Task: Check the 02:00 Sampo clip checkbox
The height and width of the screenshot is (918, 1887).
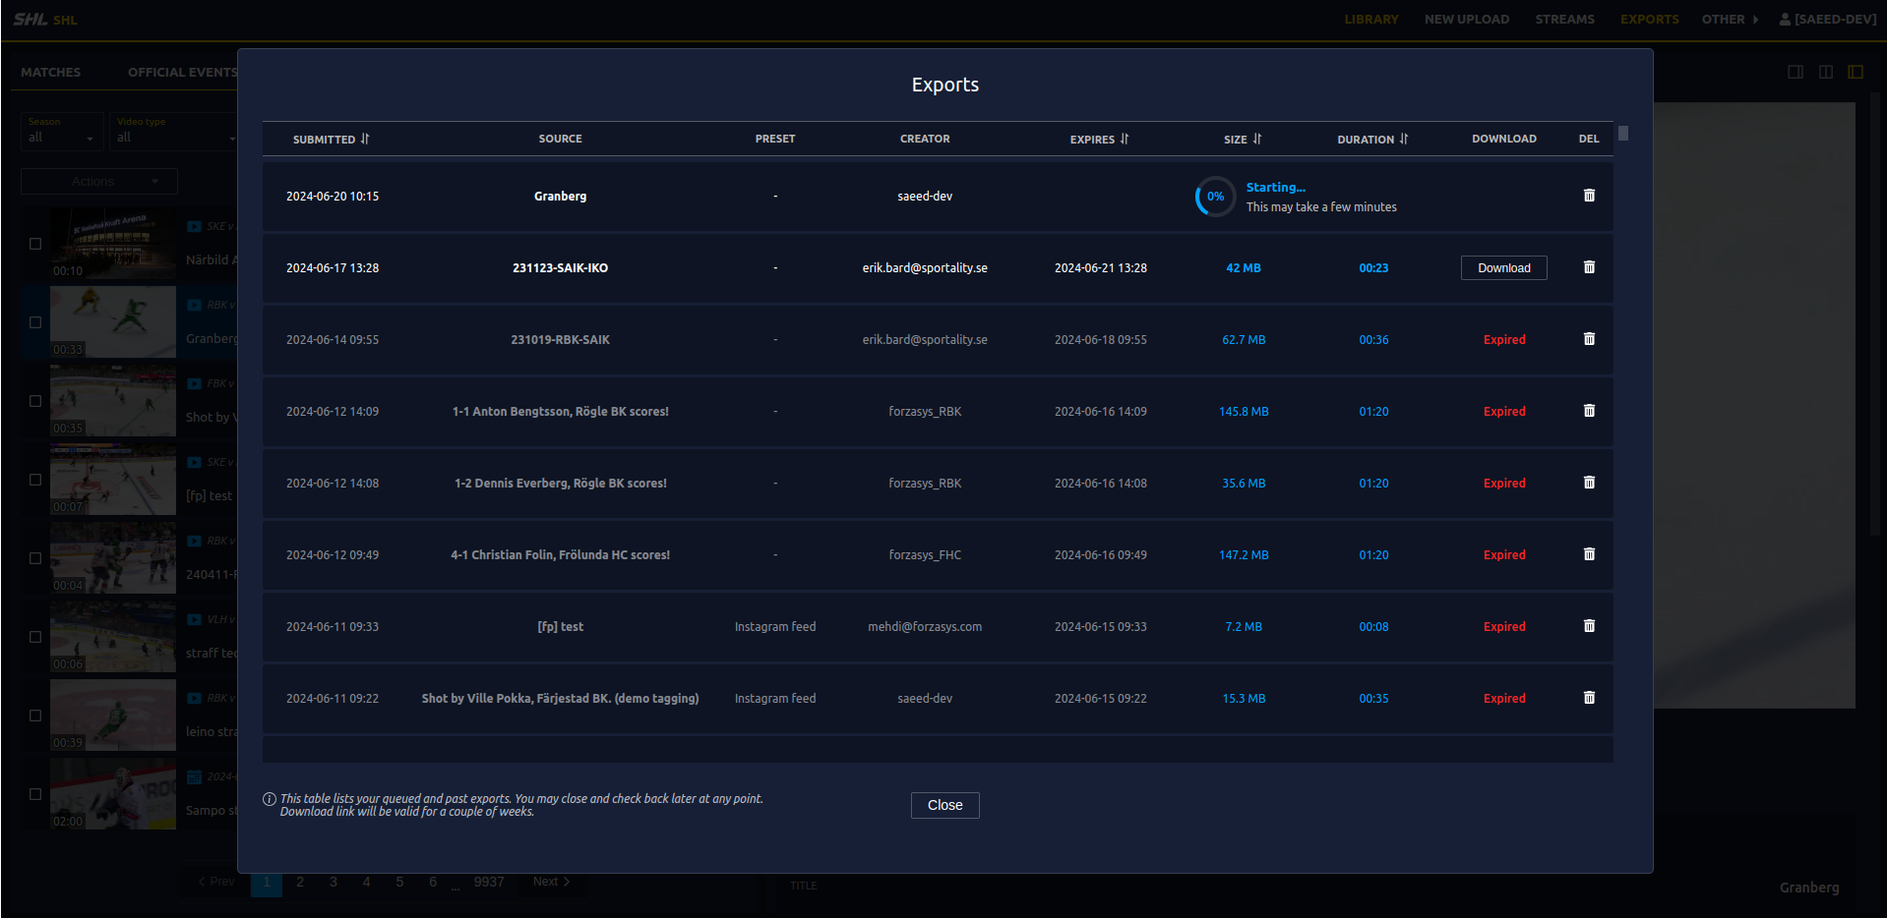Action: (x=35, y=794)
